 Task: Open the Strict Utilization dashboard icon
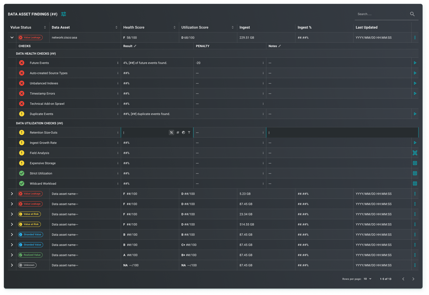pos(415,173)
